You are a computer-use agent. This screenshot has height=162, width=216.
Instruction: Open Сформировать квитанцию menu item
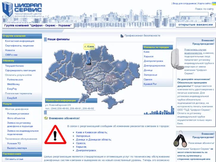(x=21, y=70)
